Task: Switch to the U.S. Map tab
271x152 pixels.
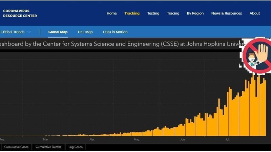Action: (85, 32)
